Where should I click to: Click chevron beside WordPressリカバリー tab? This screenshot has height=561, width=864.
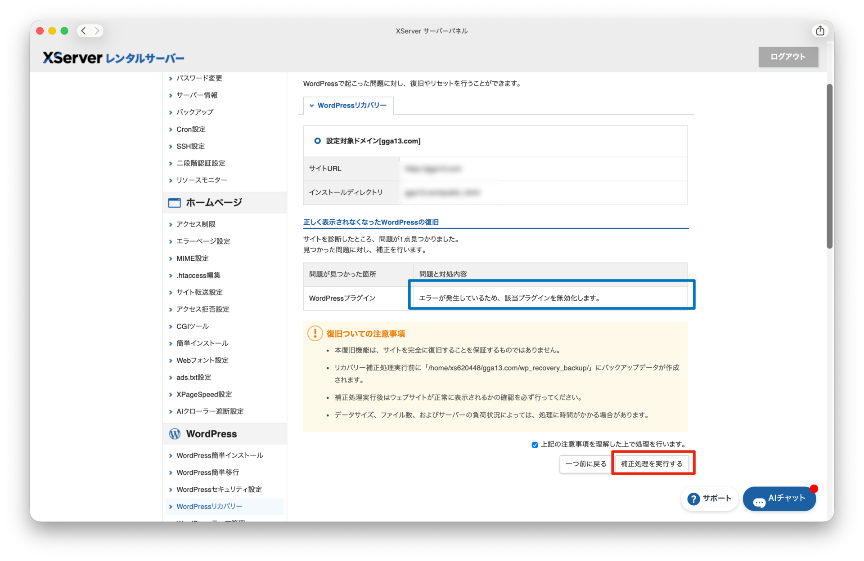(311, 106)
